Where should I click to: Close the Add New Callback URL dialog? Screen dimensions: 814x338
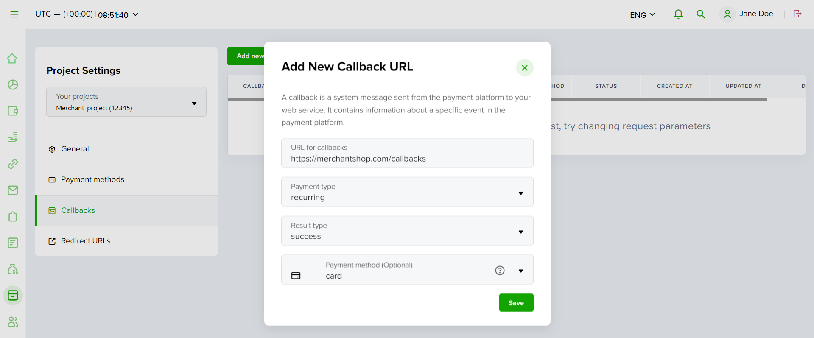pos(525,68)
